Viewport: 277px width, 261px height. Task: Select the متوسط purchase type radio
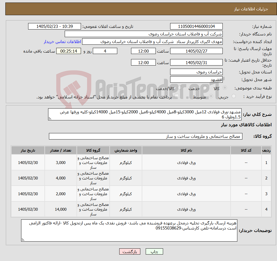pos(211,96)
